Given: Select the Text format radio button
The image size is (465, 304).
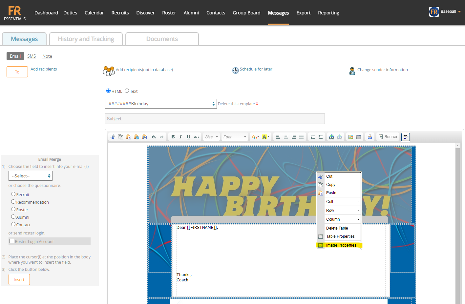Looking at the screenshot, I should pyautogui.click(x=127, y=91).
